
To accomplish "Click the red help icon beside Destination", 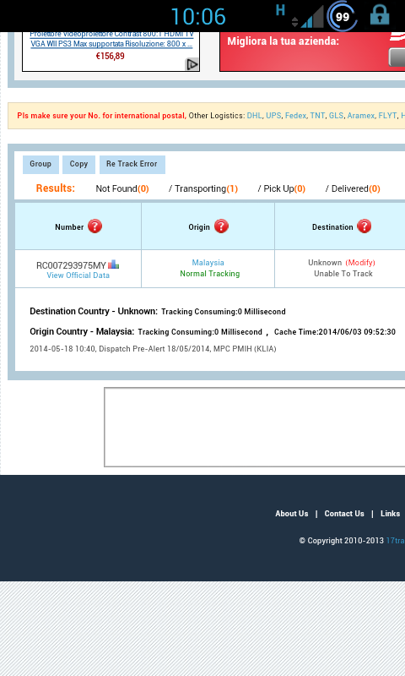I will 364,226.
